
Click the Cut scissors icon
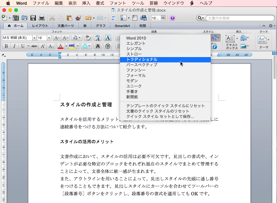pos(52,18)
